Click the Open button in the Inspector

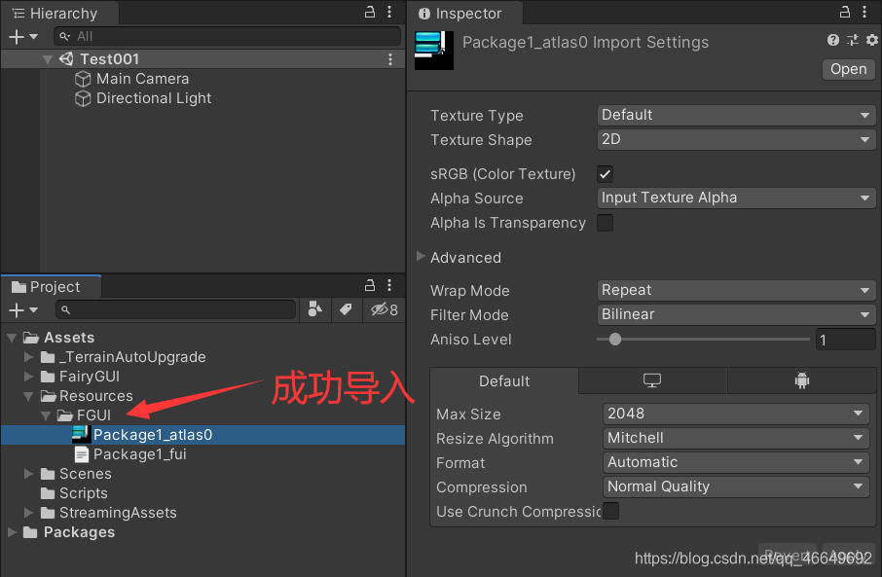[847, 69]
